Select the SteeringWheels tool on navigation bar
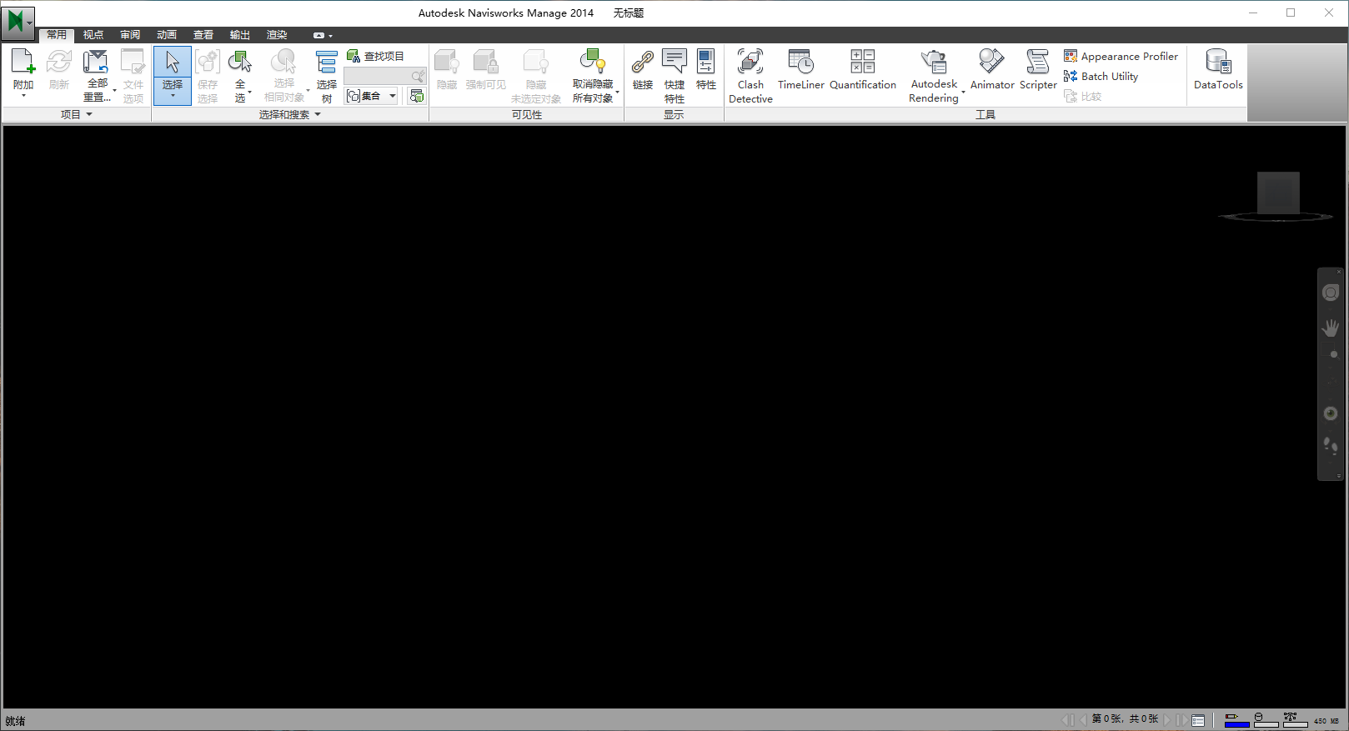Image resolution: width=1349 pixels, height=731 pixels. pyautogui.click(x=1331, y=293)
